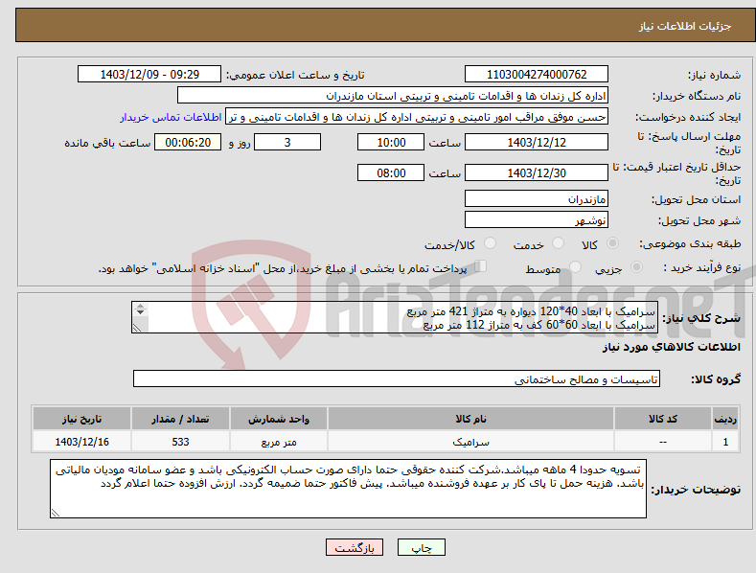This screenshot has height=573, width=756.
Task: Click the goods group field تاسیسات و مصالح ساختمانی
Action: [x=397, y=379]
